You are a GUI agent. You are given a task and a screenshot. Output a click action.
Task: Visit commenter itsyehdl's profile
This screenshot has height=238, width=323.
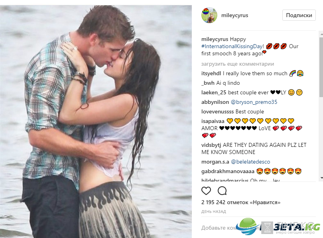211,73
